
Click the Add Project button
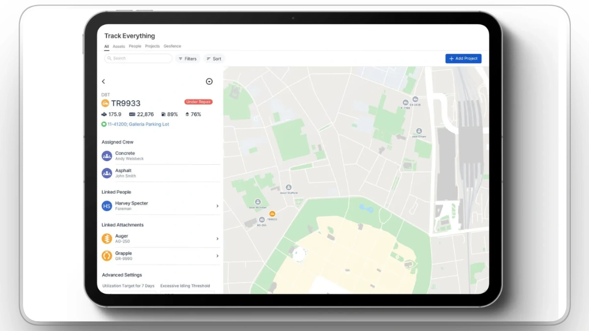[463, 58]
